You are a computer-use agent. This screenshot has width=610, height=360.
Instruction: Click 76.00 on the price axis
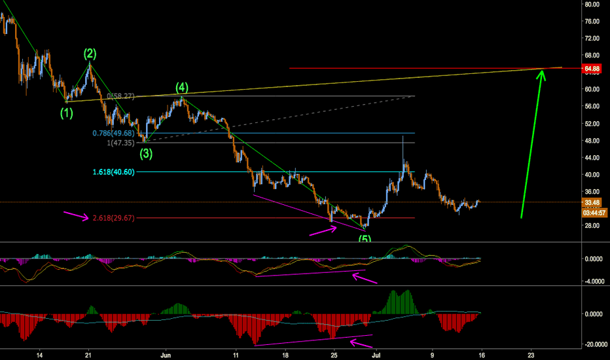coord(592,22)
